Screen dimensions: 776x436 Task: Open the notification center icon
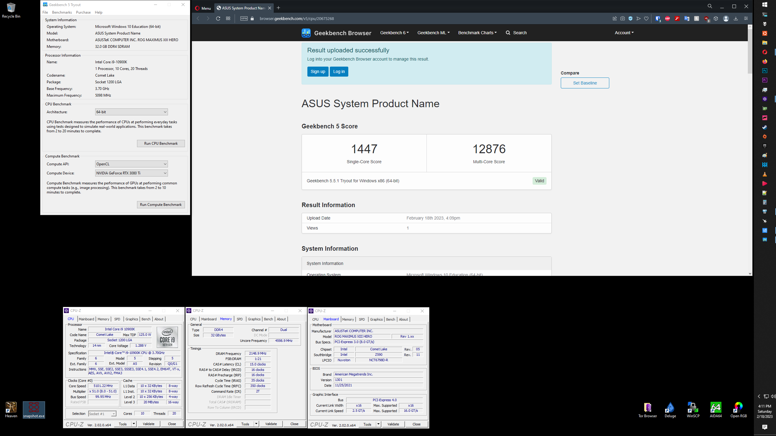[765, 427]
